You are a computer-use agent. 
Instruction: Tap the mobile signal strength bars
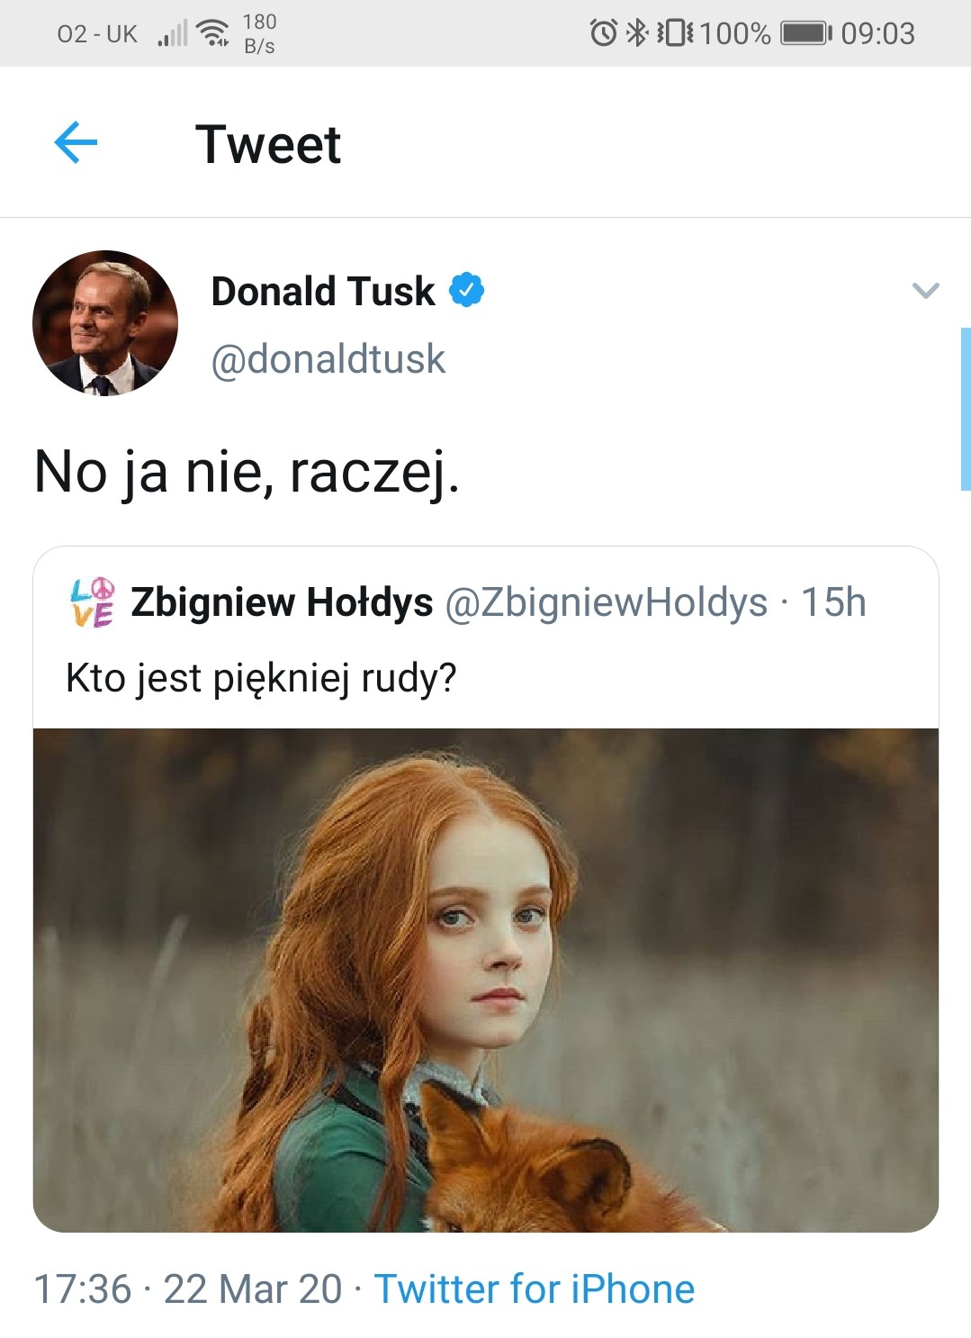[173, 34]
